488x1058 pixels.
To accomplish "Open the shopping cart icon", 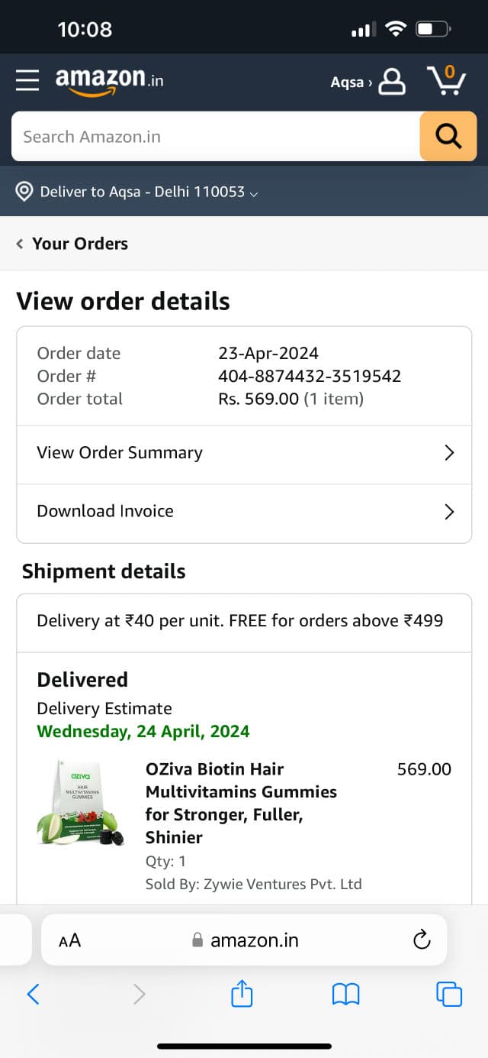I will click(446, 80).
